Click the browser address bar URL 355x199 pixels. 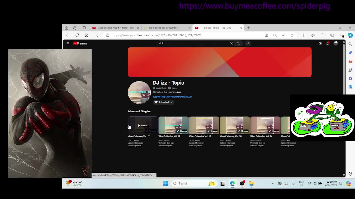(x=157, y=35)
